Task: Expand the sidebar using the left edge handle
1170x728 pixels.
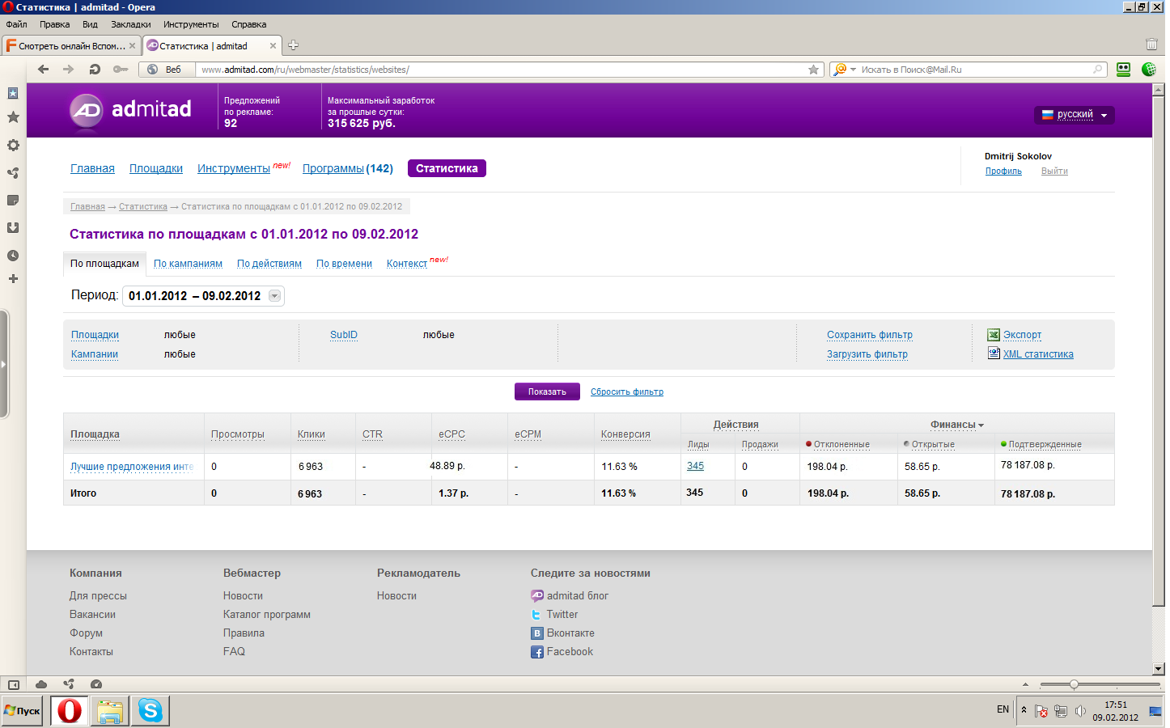Action: [4, 364]
